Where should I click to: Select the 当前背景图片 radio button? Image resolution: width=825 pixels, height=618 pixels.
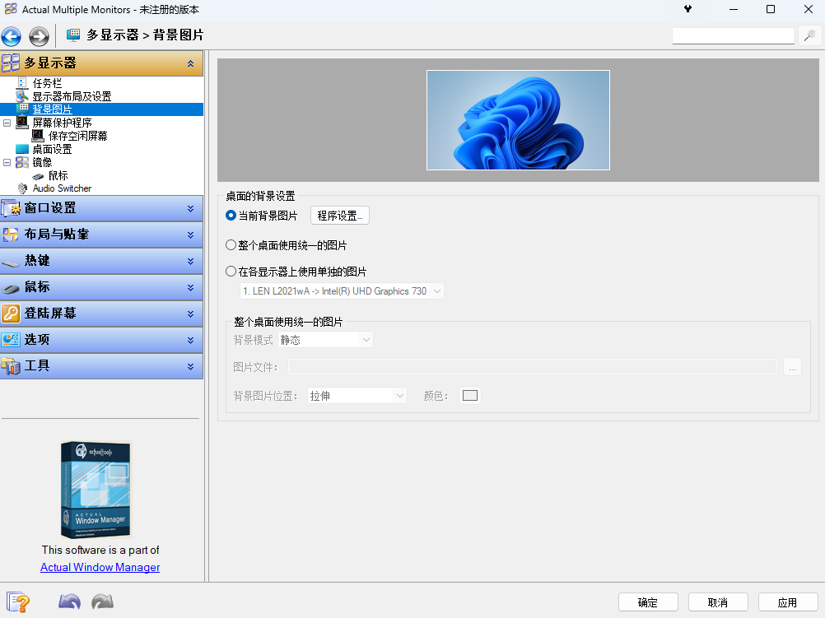[231, 216]
